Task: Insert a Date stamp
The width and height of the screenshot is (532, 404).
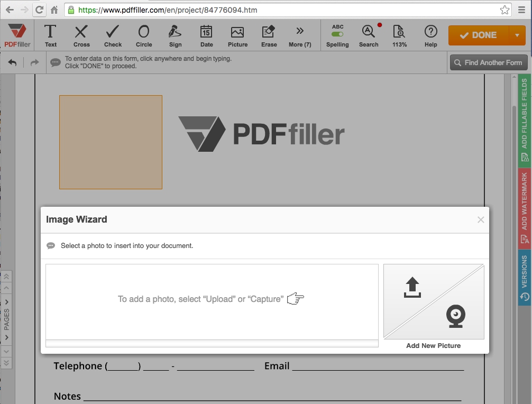Action: 206,35
